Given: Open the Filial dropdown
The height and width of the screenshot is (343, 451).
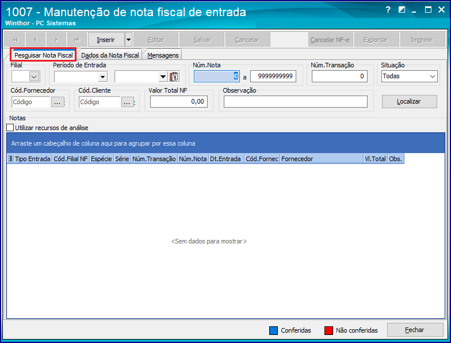Looking at the screenshot, I should point(35,77).
